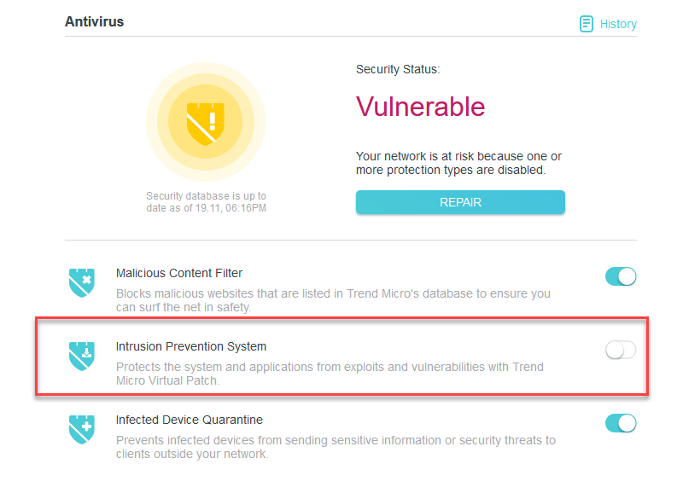Click the Trend Micro Virtual Patch description
The height and width of the screenshot is (493, 677).
coord(330,374)
